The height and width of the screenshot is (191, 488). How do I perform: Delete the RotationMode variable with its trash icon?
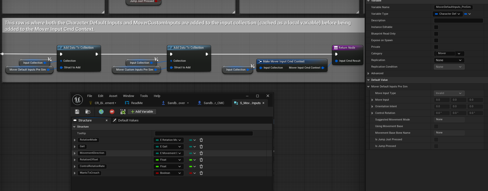(x=201, y=140)
